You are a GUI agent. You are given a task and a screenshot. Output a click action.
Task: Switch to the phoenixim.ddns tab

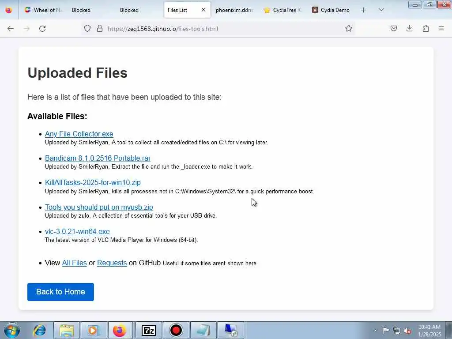[234, 10]
